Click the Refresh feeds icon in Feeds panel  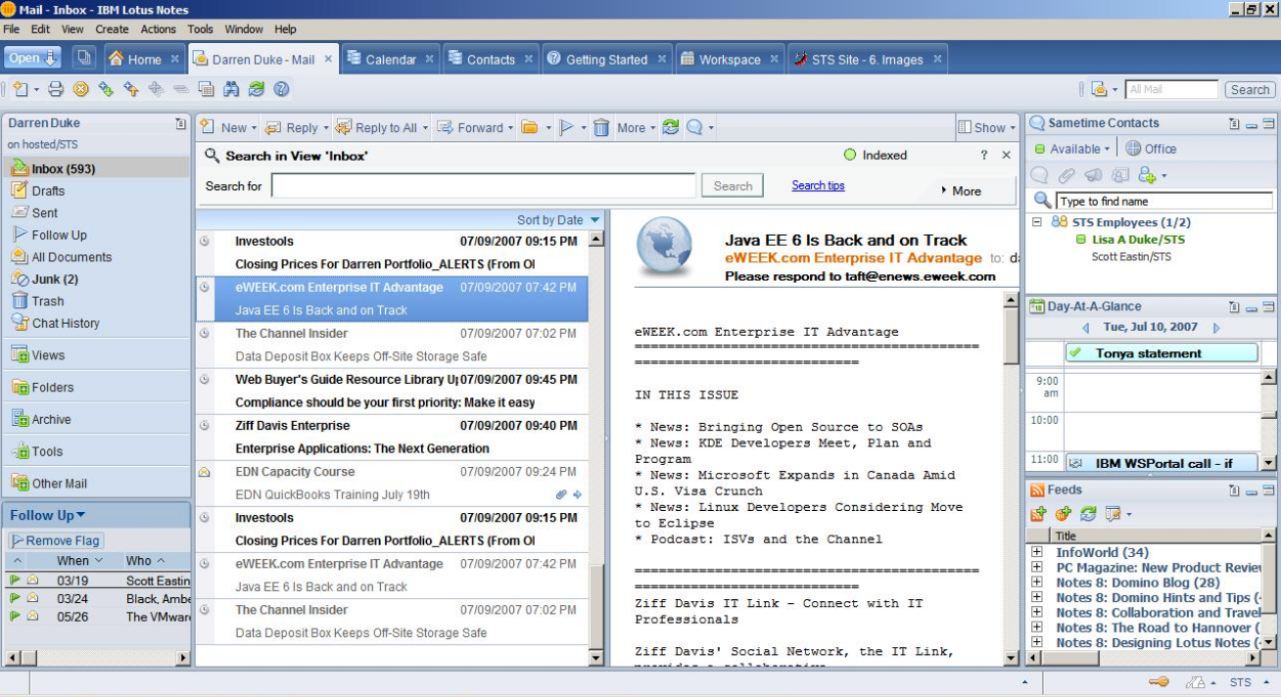click(x=1088, y=514)
